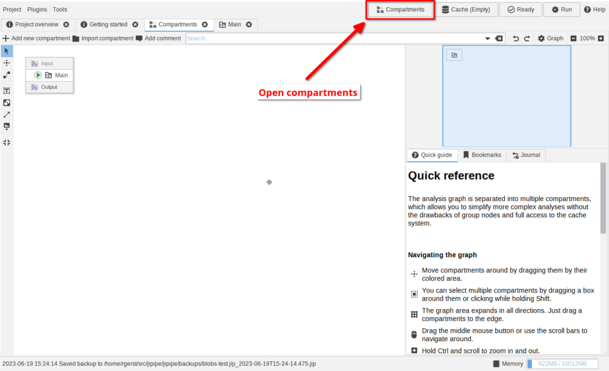Run the Main compartment with green play button
The width and height of the screenshot is (609, 371).
tap(38, 75)
